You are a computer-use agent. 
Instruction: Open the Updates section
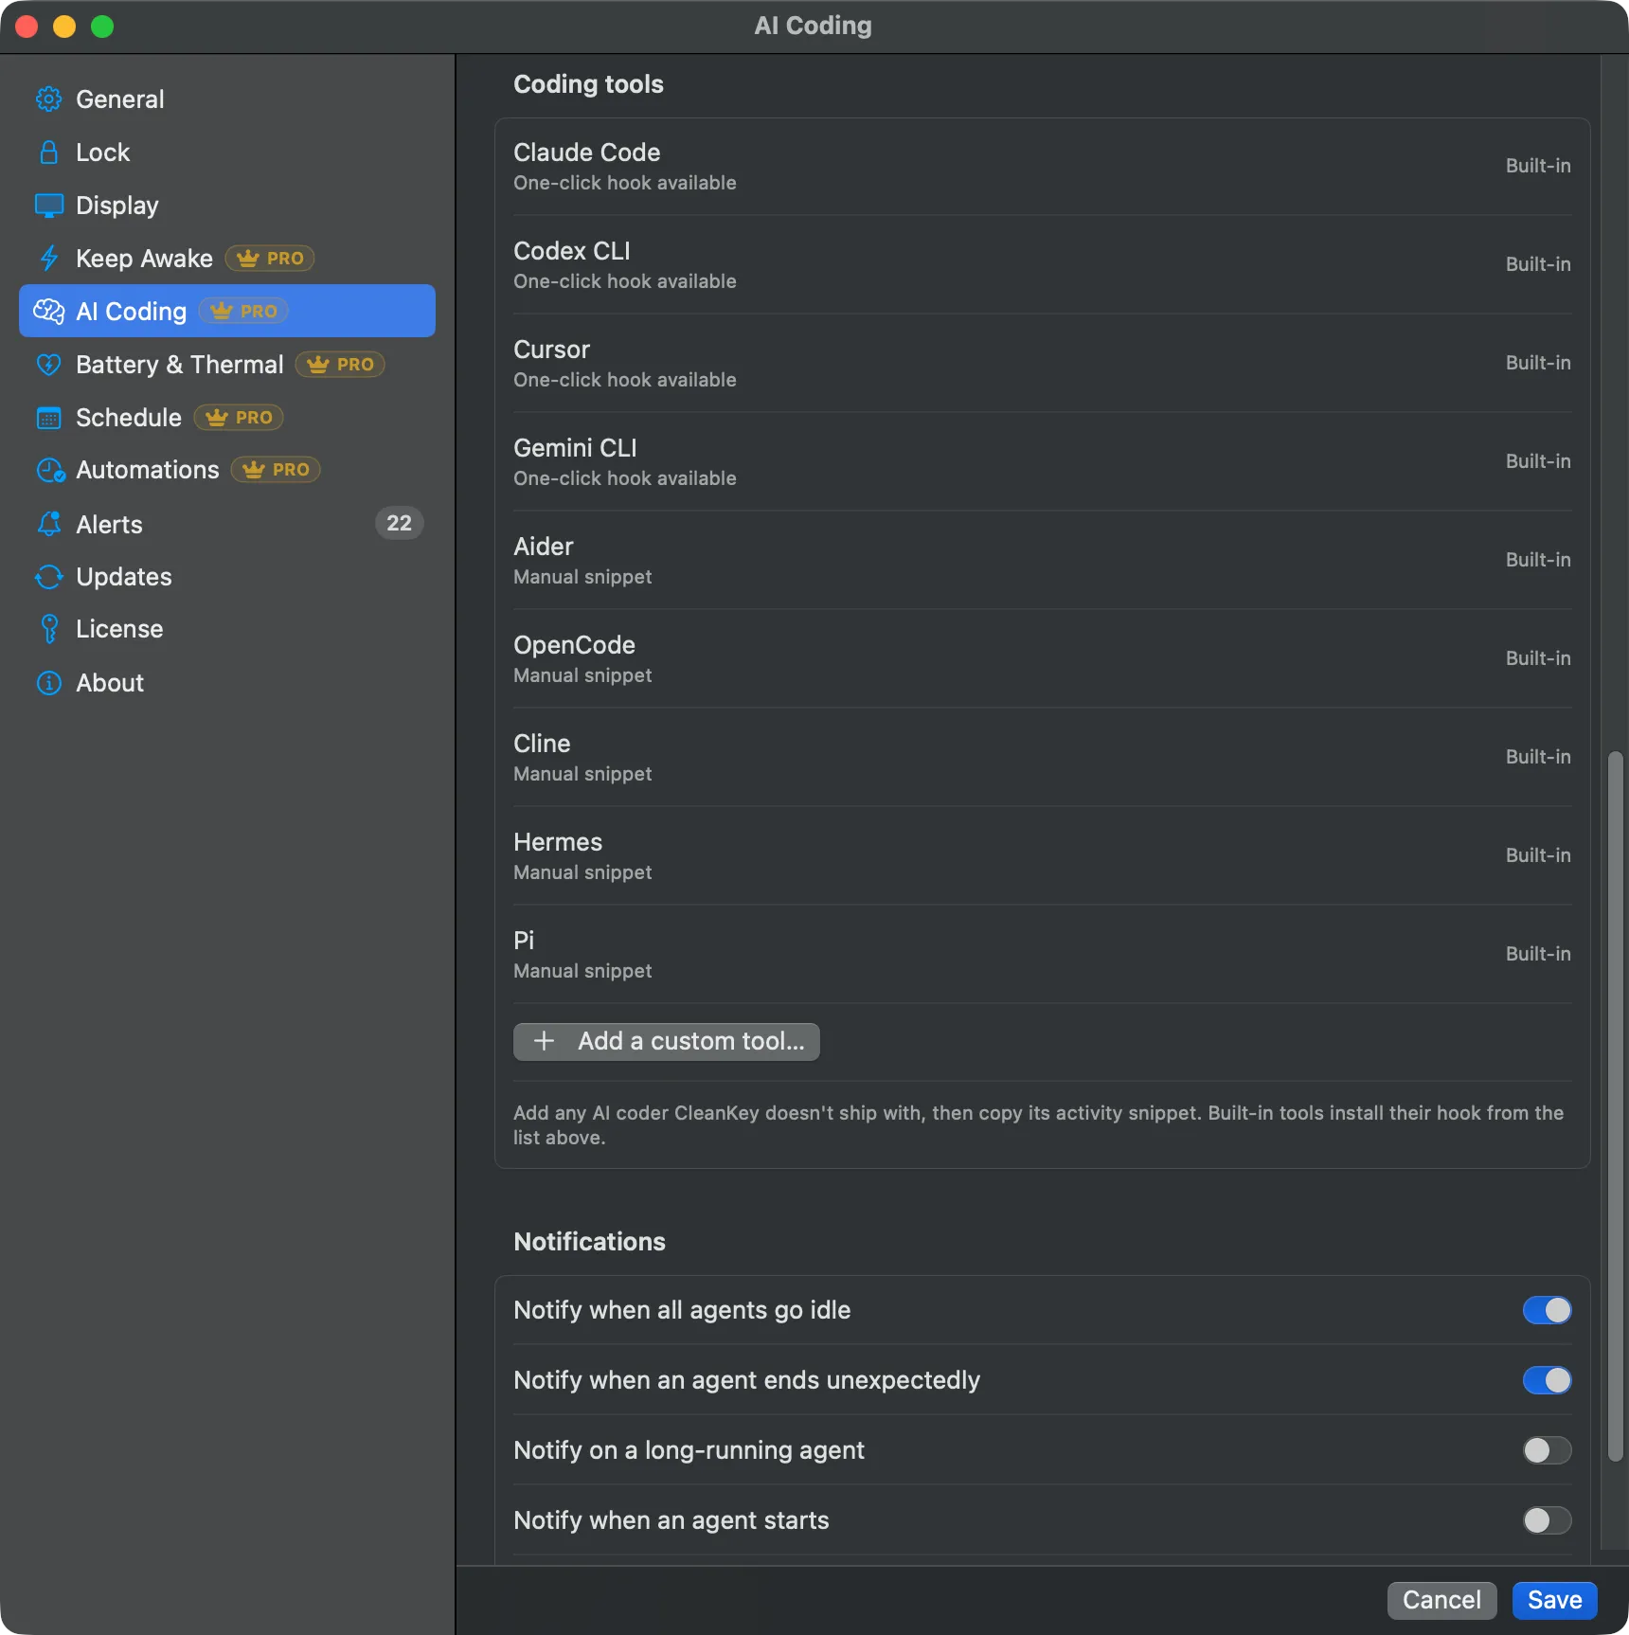coord(227,577)
